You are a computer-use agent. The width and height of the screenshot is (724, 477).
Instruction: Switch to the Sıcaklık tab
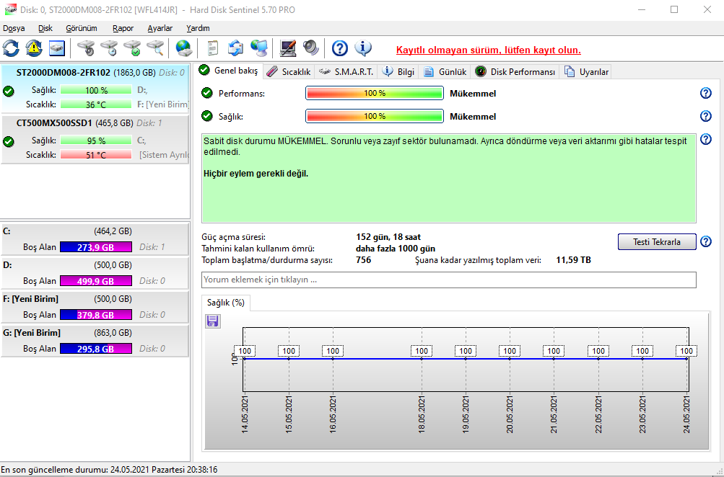tap(289, 71)
